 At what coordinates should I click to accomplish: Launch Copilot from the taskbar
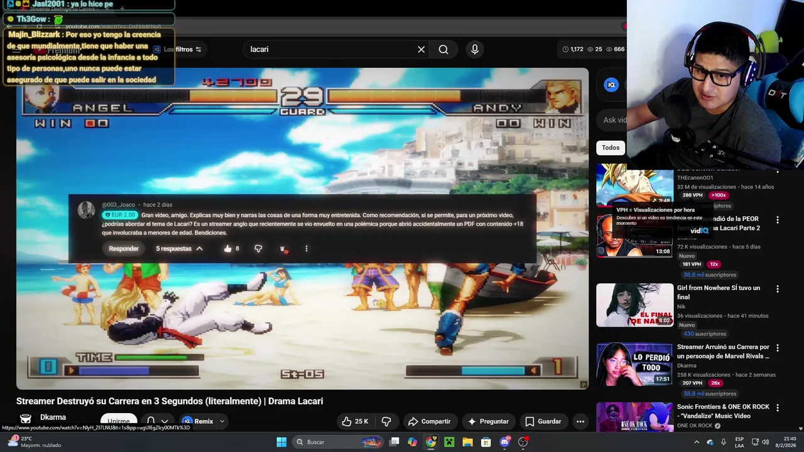click(412, 442)
